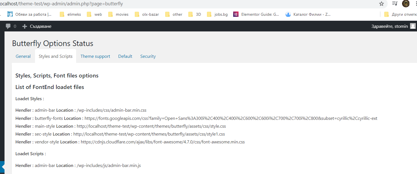Open the web bookmarks folder
This screenshot has width=417, height=174.
pos(94,14)
